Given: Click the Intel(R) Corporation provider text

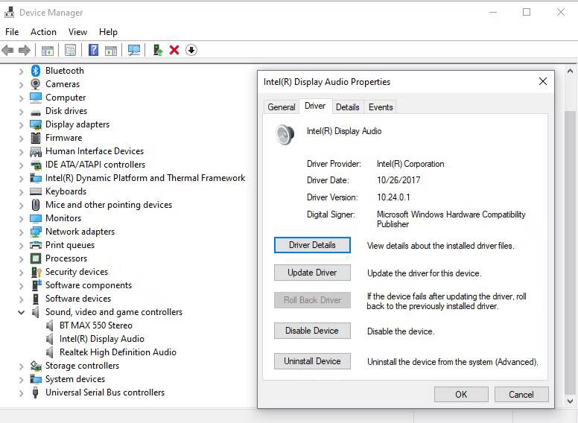Looking at the screenshot, I should coord(410,164).
